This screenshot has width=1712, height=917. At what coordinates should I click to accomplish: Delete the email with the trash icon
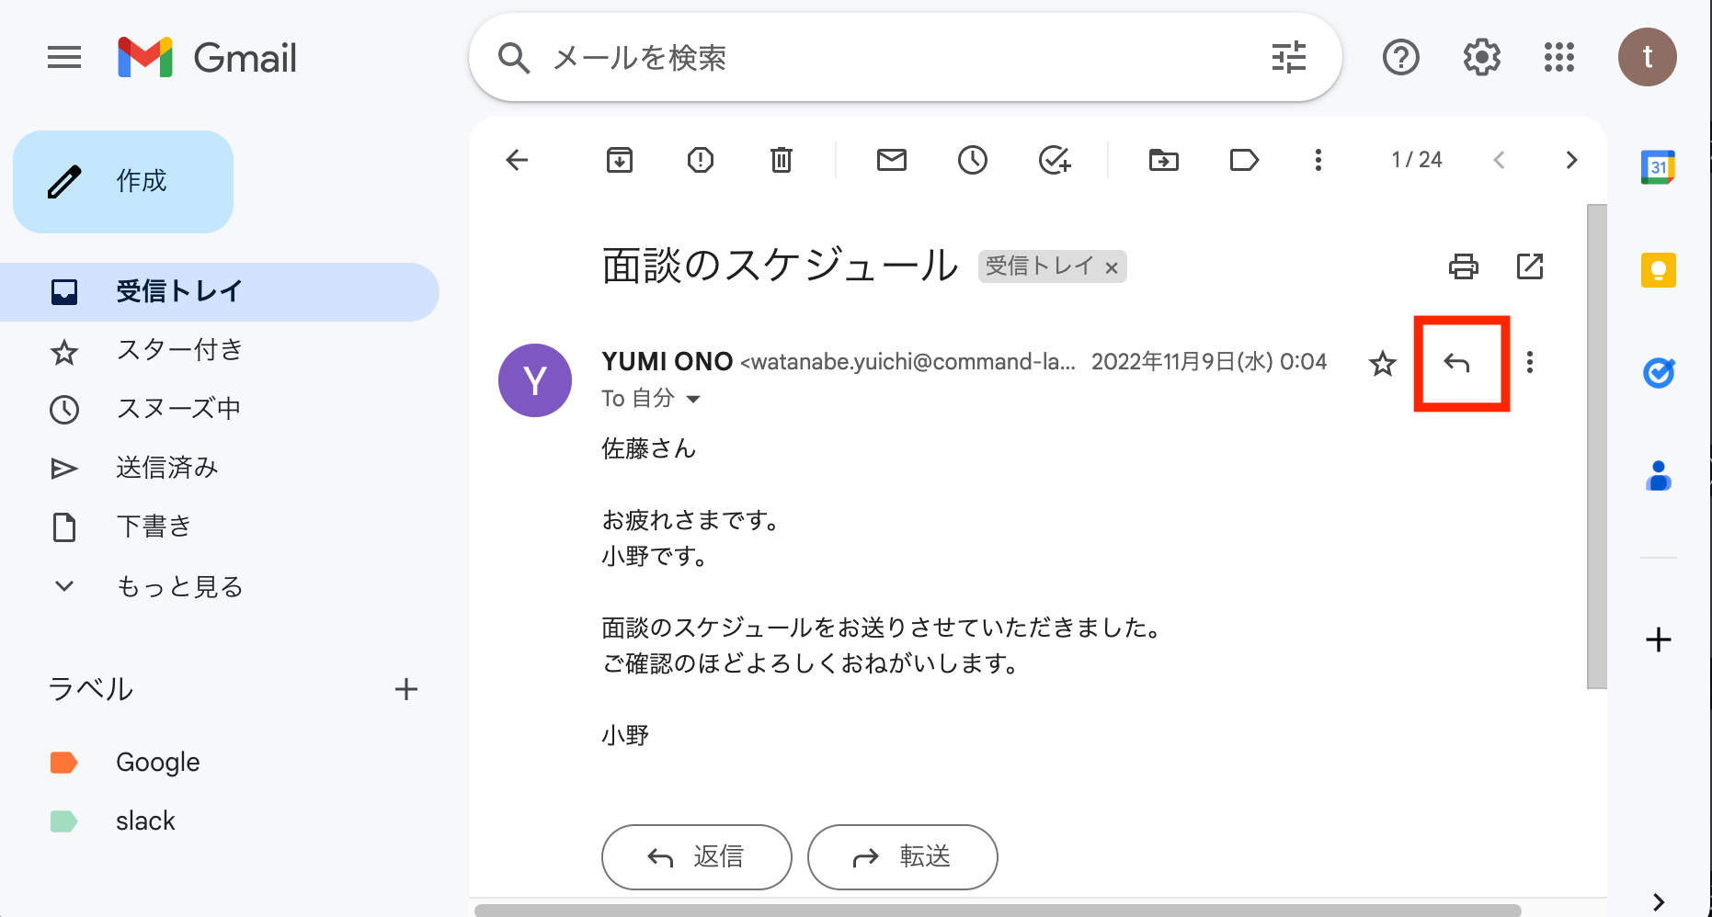[782, 160]
